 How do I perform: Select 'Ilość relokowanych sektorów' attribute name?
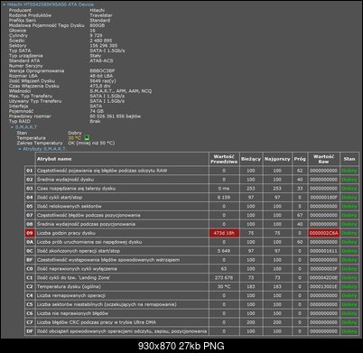pos(69,207)
